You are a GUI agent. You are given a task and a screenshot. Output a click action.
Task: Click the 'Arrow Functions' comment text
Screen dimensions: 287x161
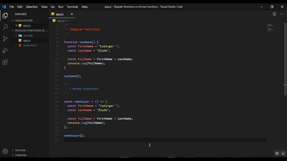pyautogui.click(x=85, y=89)
